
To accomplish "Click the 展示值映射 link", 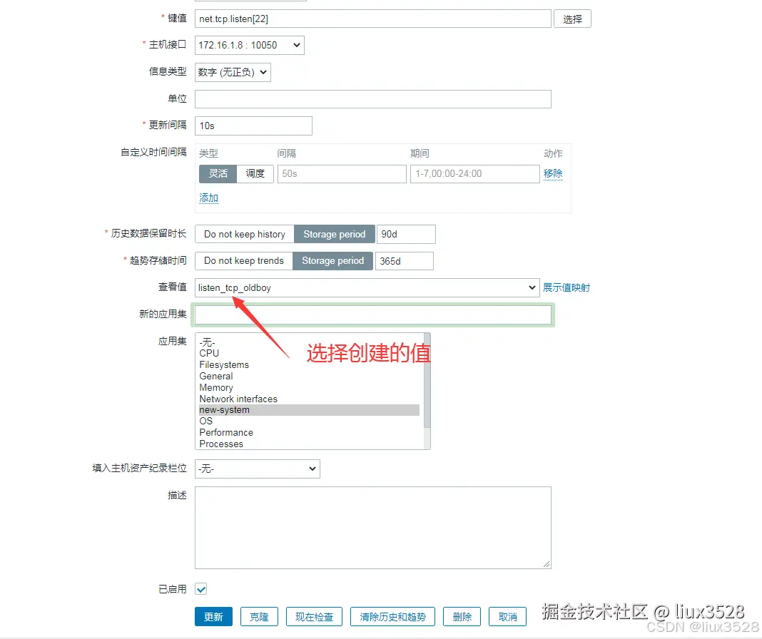I will pyautogui.click(x=567, y=287).
